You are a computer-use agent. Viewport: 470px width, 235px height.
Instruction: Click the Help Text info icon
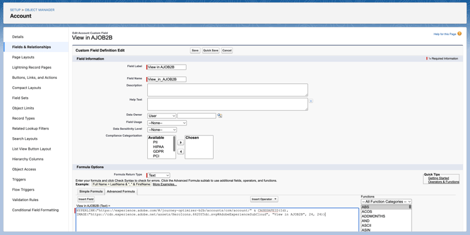tap(311, 101)
